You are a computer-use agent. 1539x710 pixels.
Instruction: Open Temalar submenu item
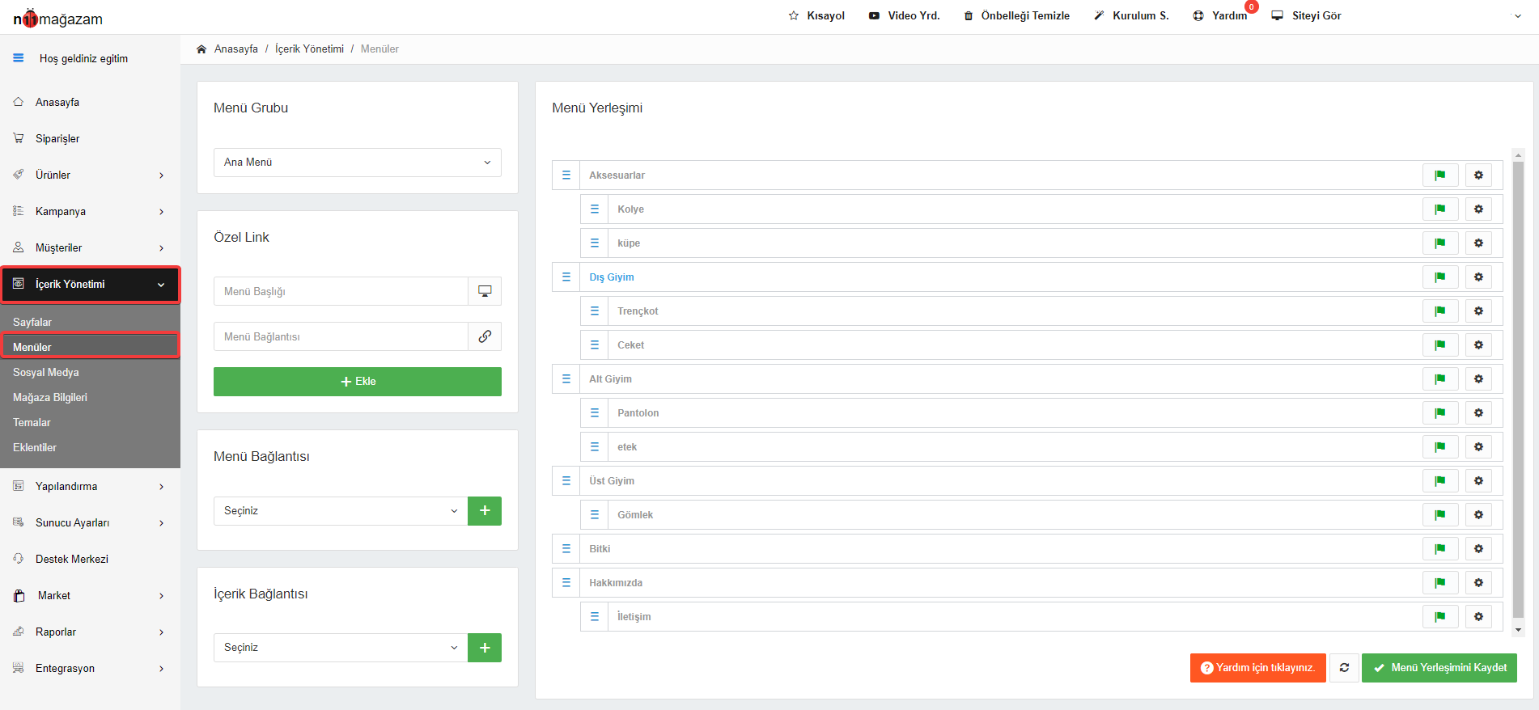coord(32,422)
